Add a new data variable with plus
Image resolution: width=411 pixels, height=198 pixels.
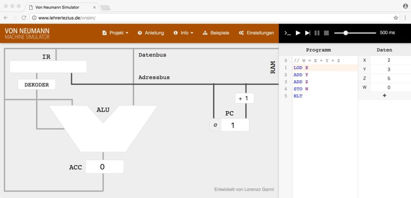[x=384, y=96]
